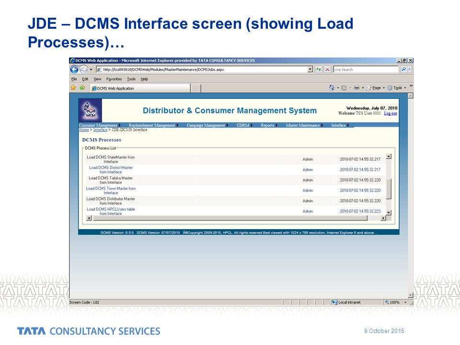The width and height of the screenshot is (460, 345).
Task: Open the address bar dropdown arrow
Action: point(310,69)
